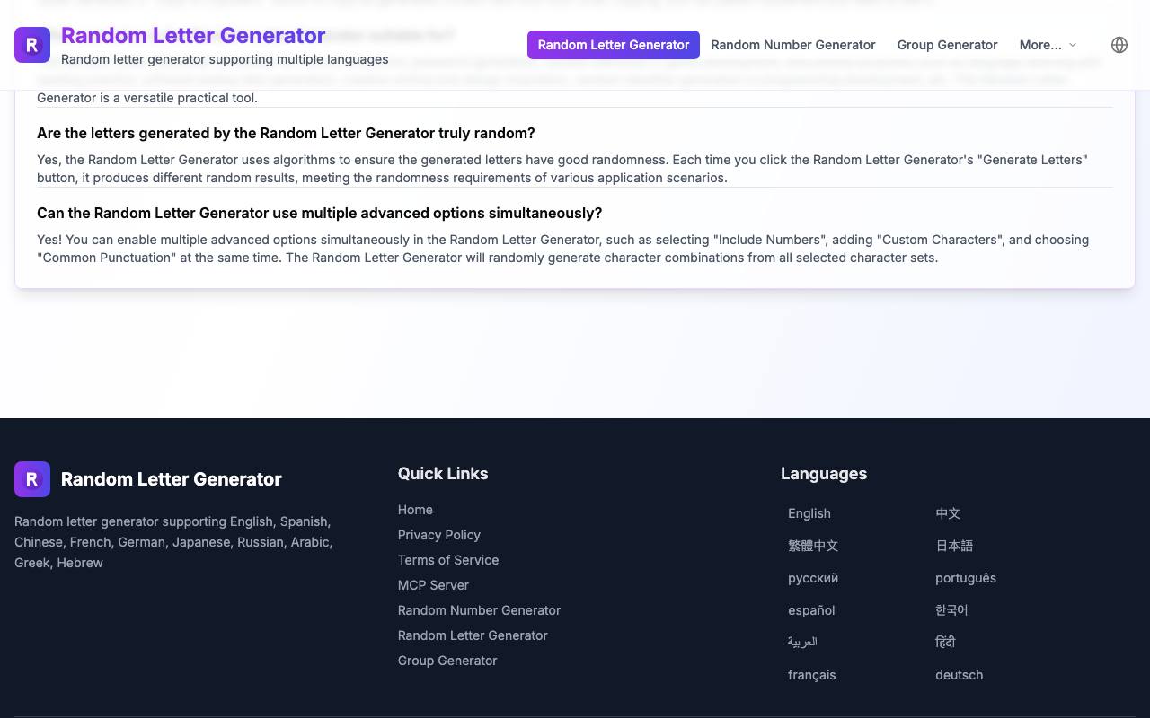
Task: View the Terms of Service link
Action: click(448, 560)
